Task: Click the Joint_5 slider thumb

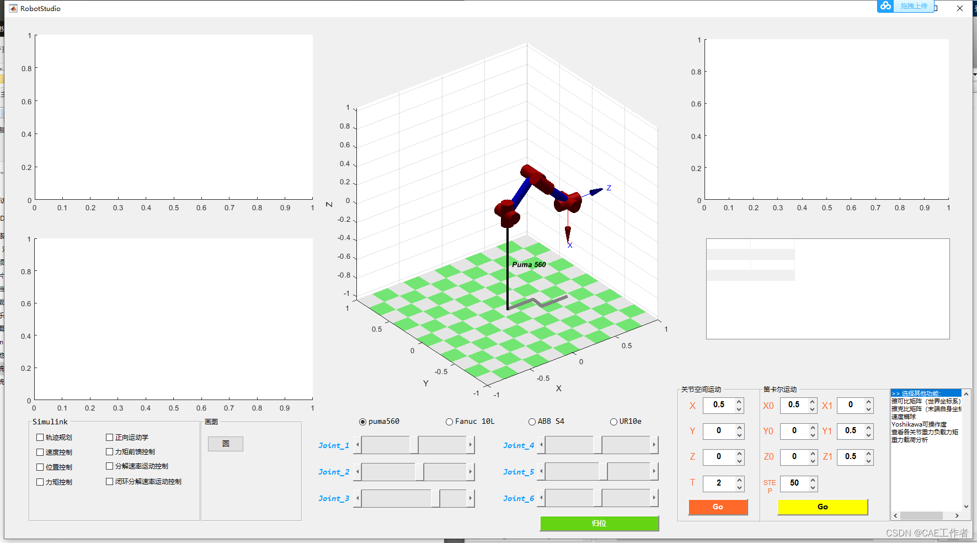Action: [x=603, y=471]
